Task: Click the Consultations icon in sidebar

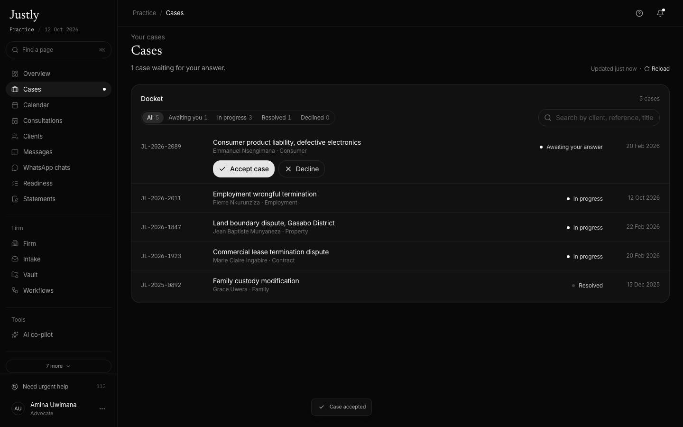Action: coord(15,121)
